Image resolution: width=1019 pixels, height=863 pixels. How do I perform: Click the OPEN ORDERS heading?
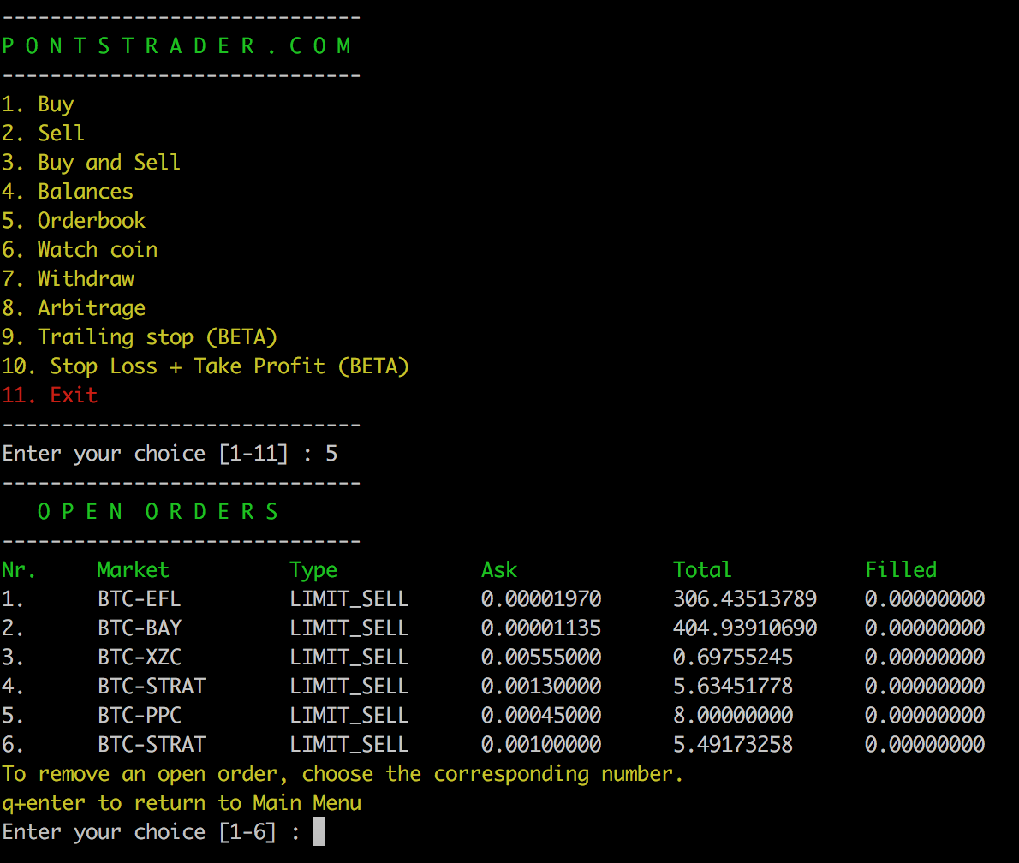pos(158,512)
